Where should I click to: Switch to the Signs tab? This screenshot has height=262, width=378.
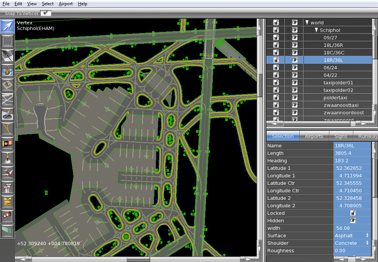coord(341,136)
